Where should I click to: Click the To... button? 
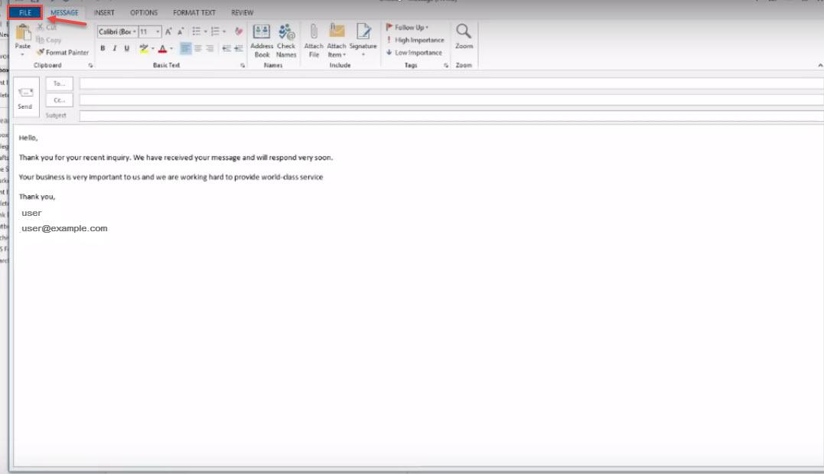(59, 83)
